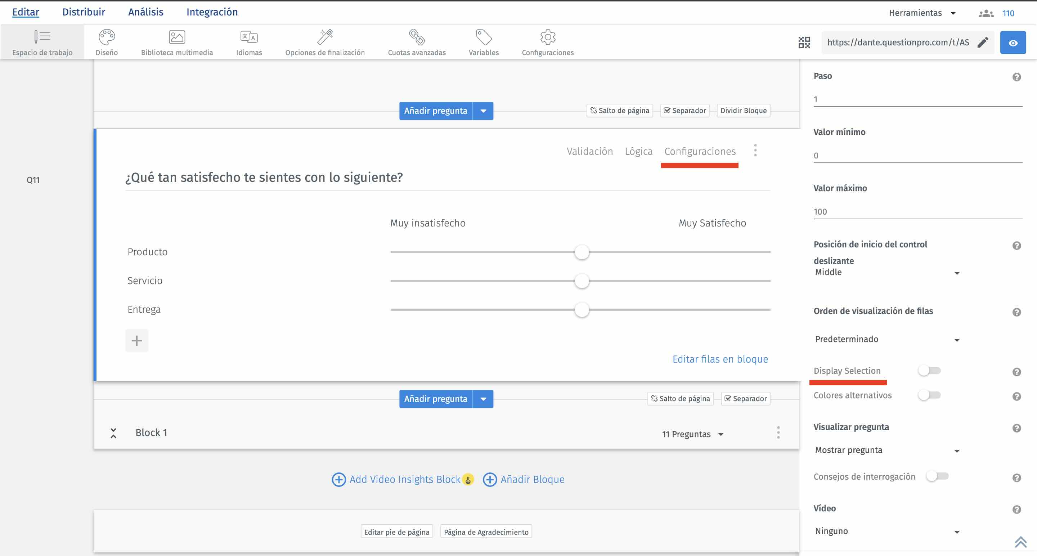Click Editar filas en bloque link

pos(720,359)
